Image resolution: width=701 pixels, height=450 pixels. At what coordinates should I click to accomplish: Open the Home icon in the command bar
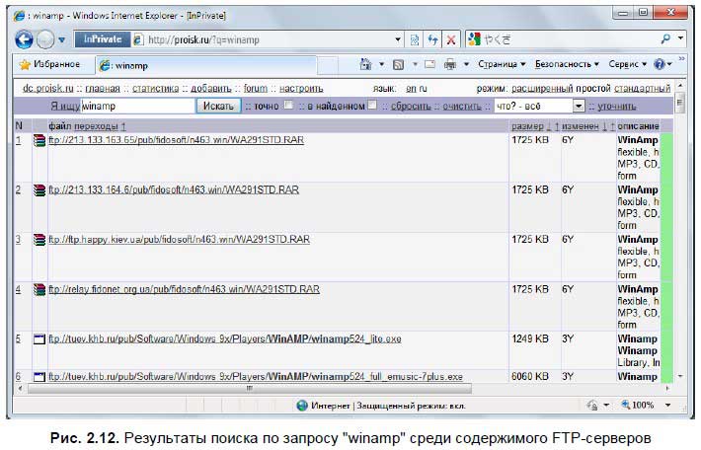(366, 64)
